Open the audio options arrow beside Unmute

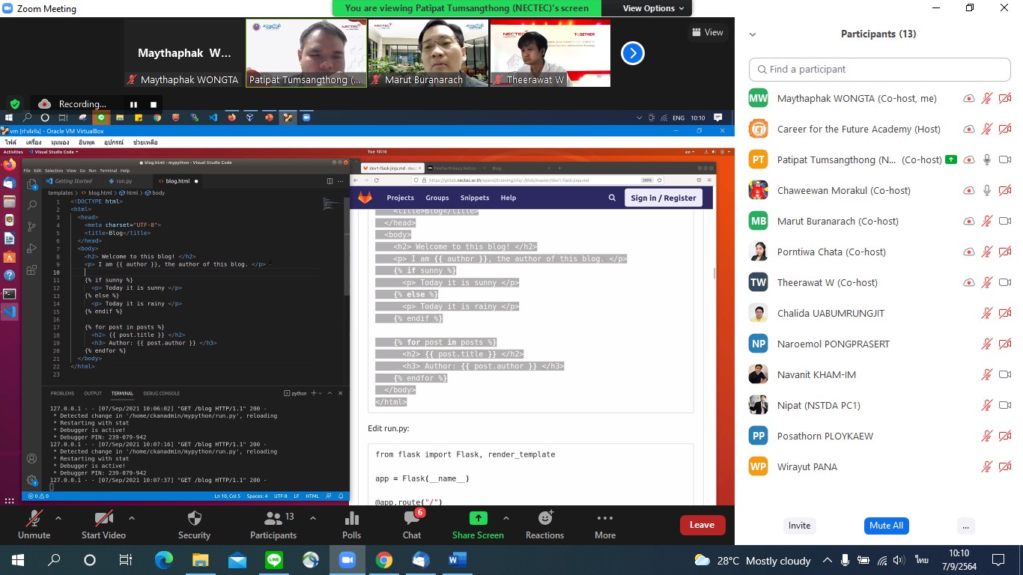pos(58,517)
